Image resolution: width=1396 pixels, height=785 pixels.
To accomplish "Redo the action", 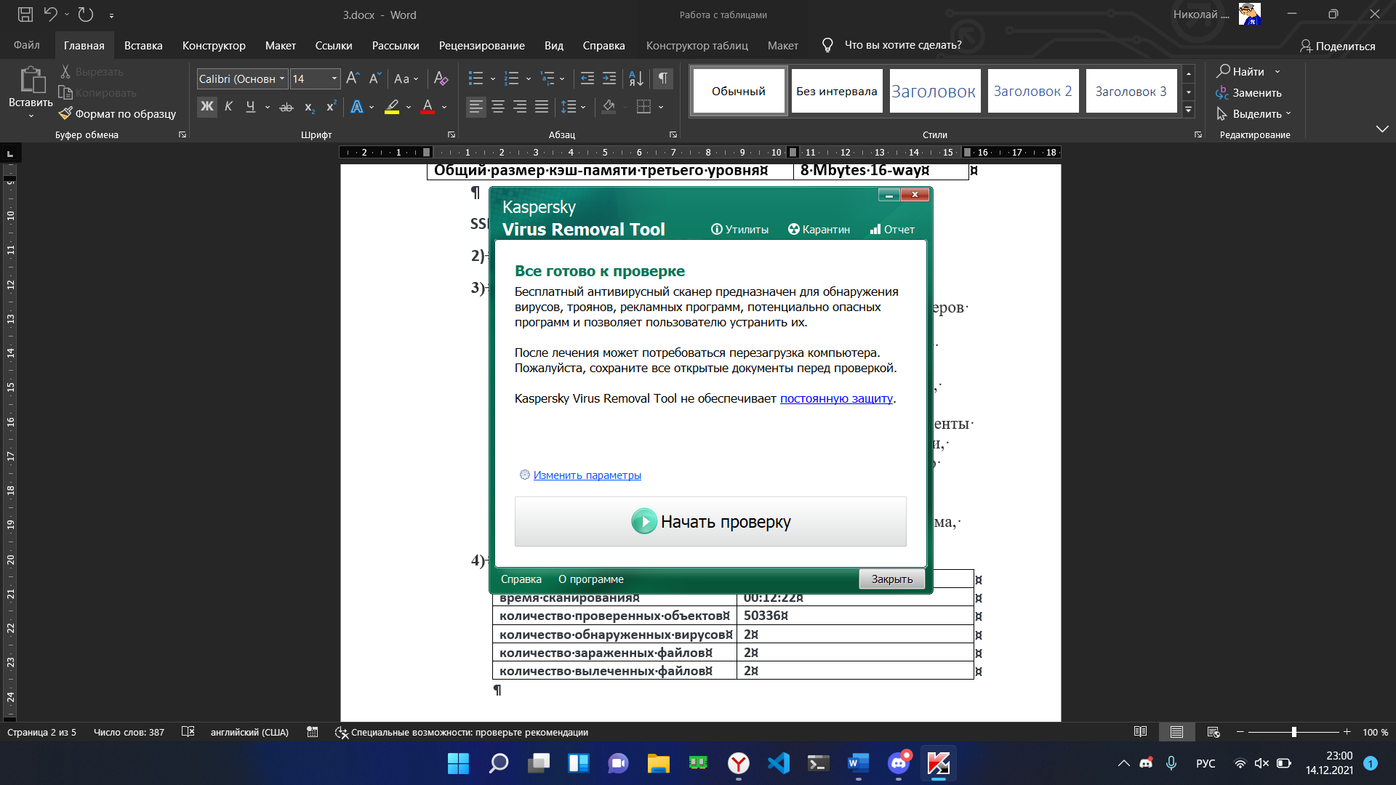I will click(x=86, y=14).
